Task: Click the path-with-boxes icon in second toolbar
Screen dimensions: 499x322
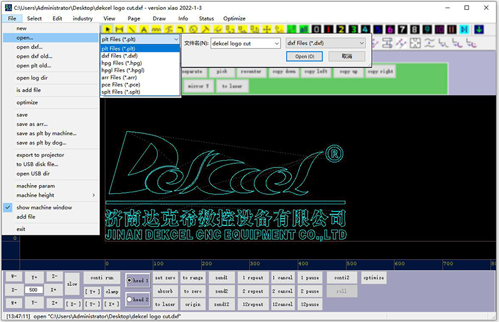Action: click(x=387, y=43)
